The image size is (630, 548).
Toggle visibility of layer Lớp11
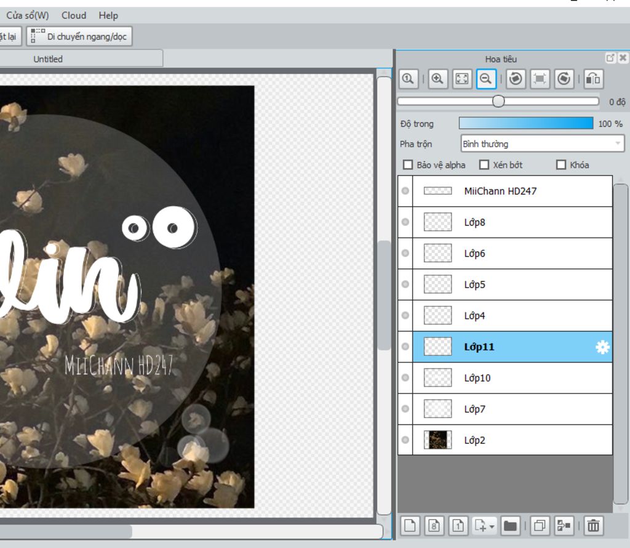tap(405, 347)
